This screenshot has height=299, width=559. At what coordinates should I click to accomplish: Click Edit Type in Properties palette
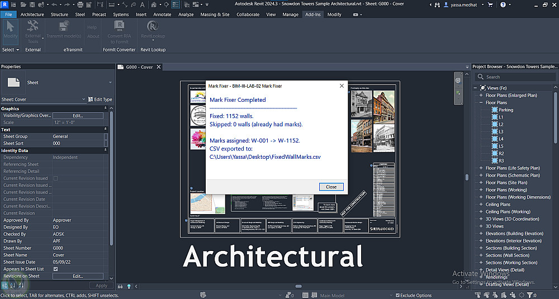click(100, 99)
